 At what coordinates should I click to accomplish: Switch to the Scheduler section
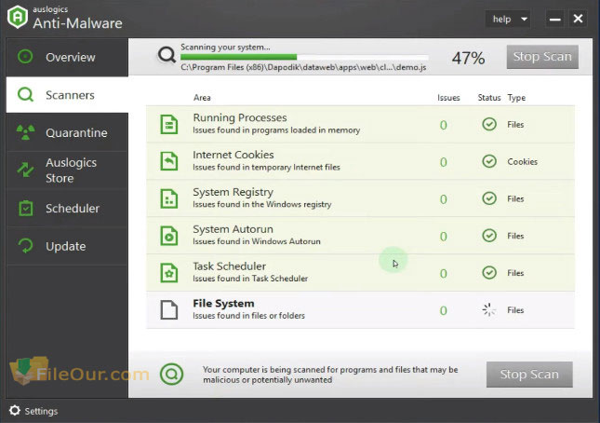67,208
